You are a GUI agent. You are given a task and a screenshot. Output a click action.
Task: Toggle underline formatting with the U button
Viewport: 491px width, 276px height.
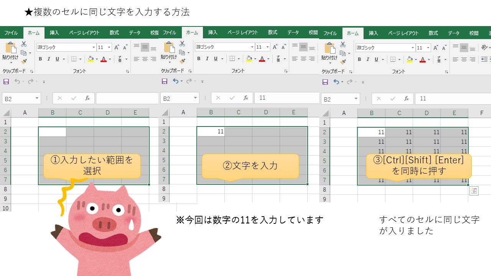57,59
